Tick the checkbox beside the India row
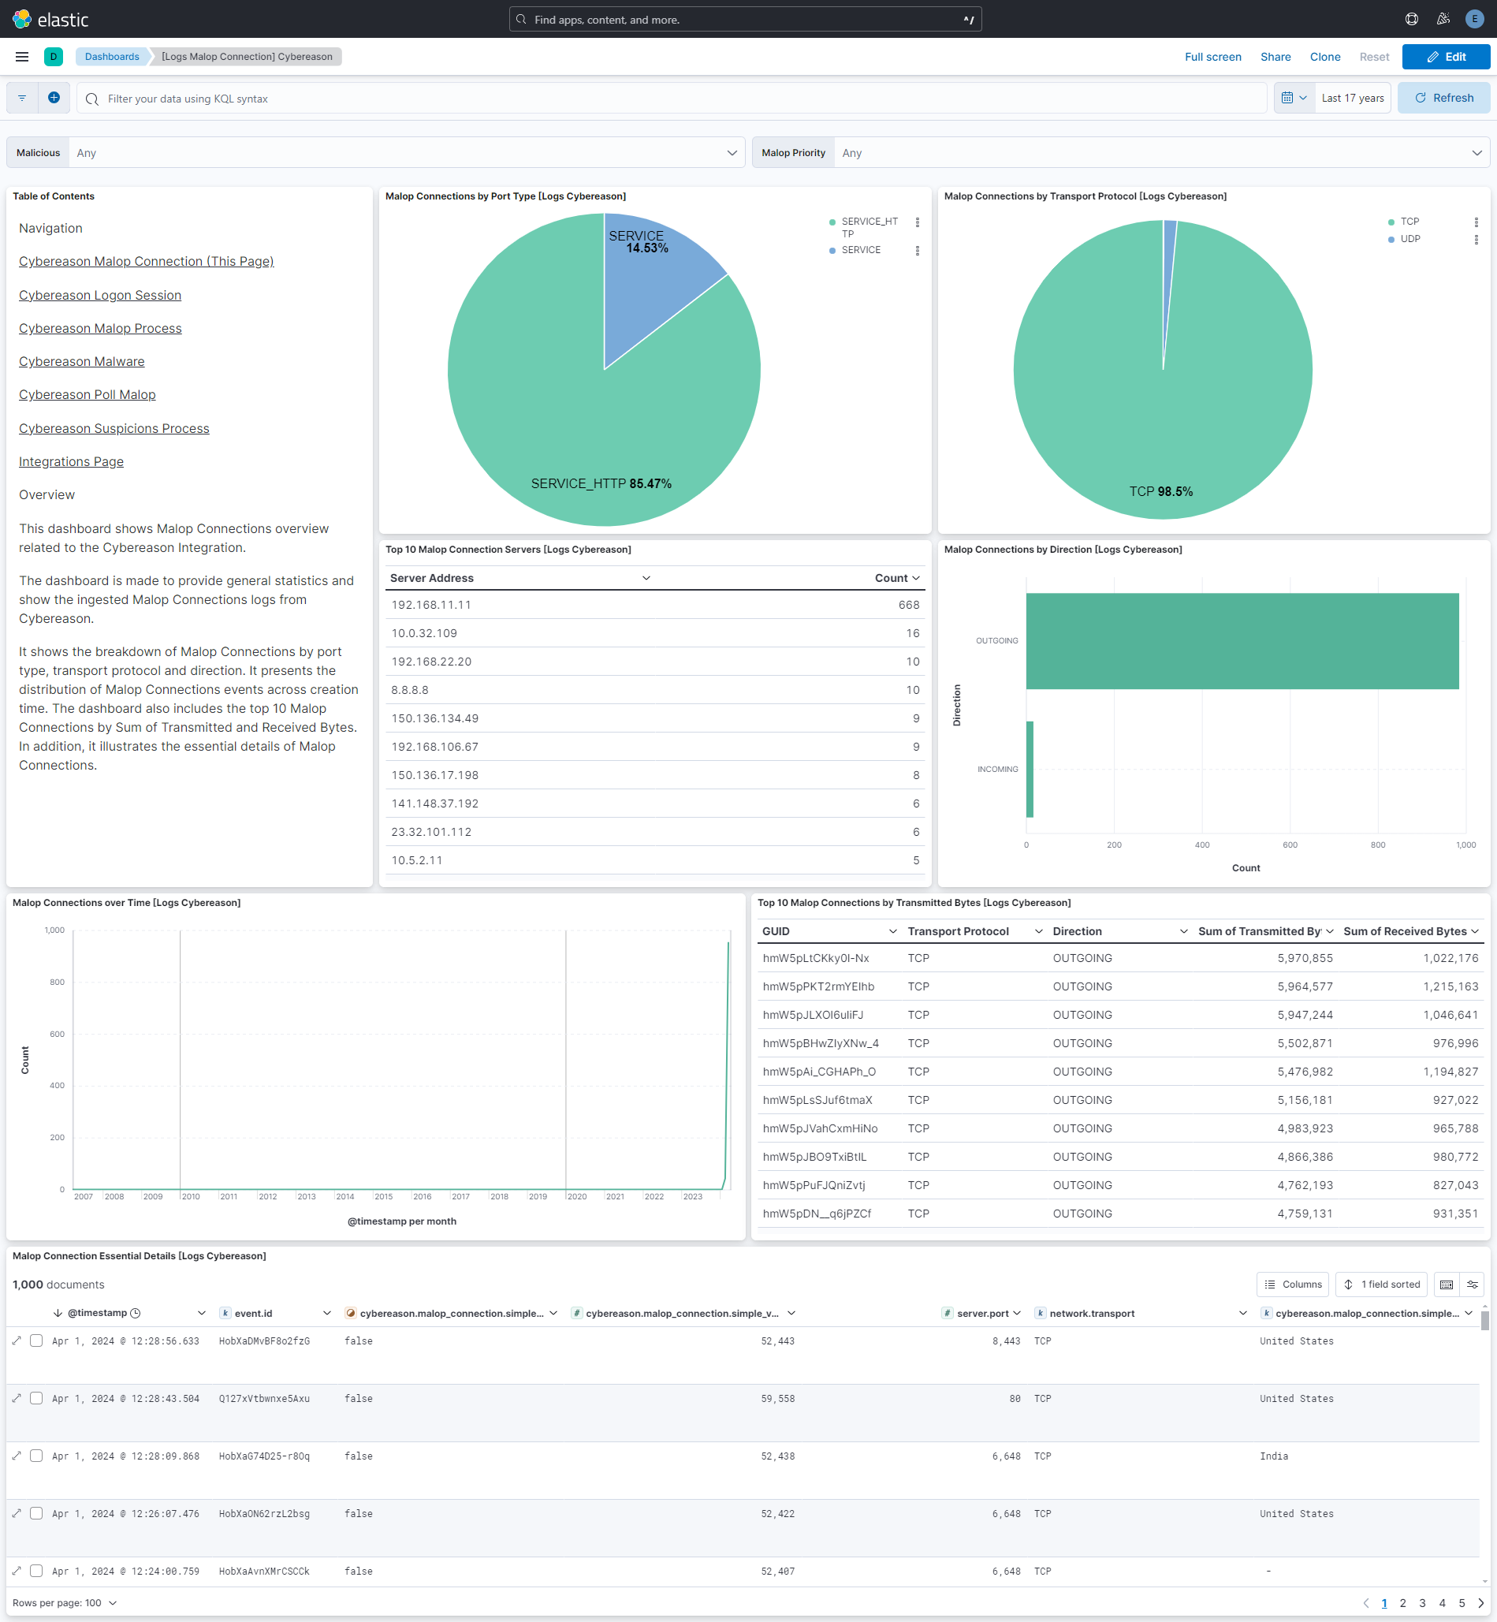Image resolution: width=1497 pixels, height=1622 pixels. [x=35, y=1456]
